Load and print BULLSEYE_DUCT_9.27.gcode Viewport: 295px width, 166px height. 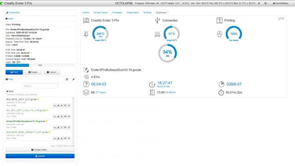(x=69, y=105)
